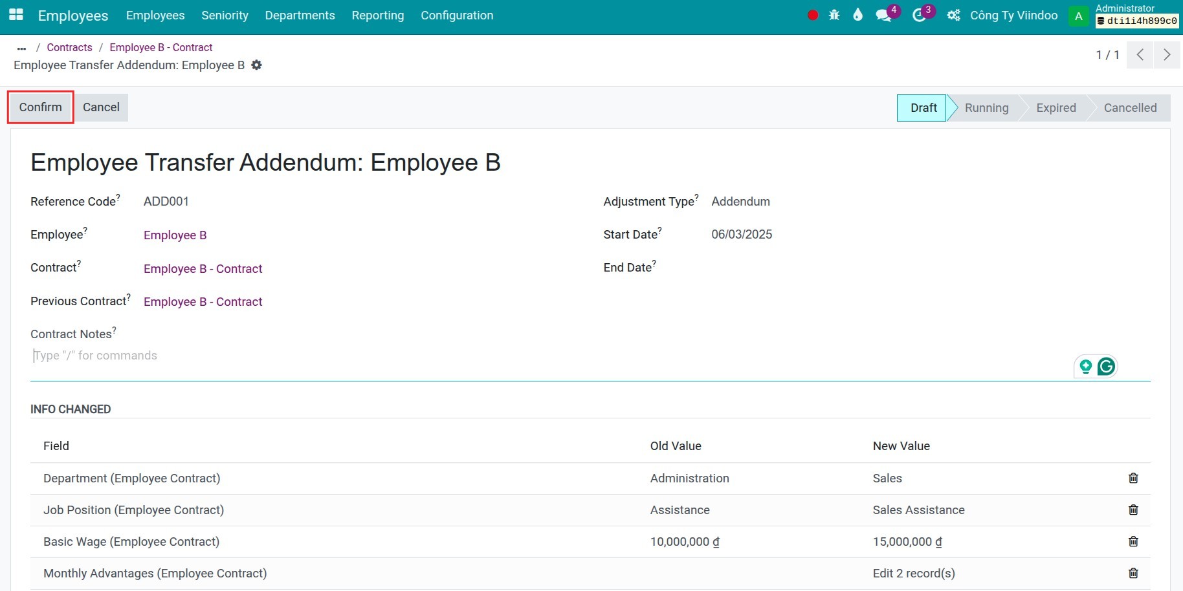
Task: Open the Contract field's Employee B - Contract link
Action: 203,269
